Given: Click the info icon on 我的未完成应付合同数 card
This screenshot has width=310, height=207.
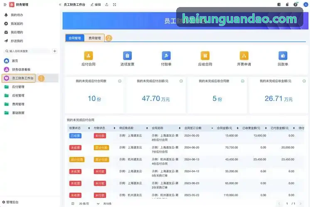Looking at the screenshot, I should tap(120, 81).
